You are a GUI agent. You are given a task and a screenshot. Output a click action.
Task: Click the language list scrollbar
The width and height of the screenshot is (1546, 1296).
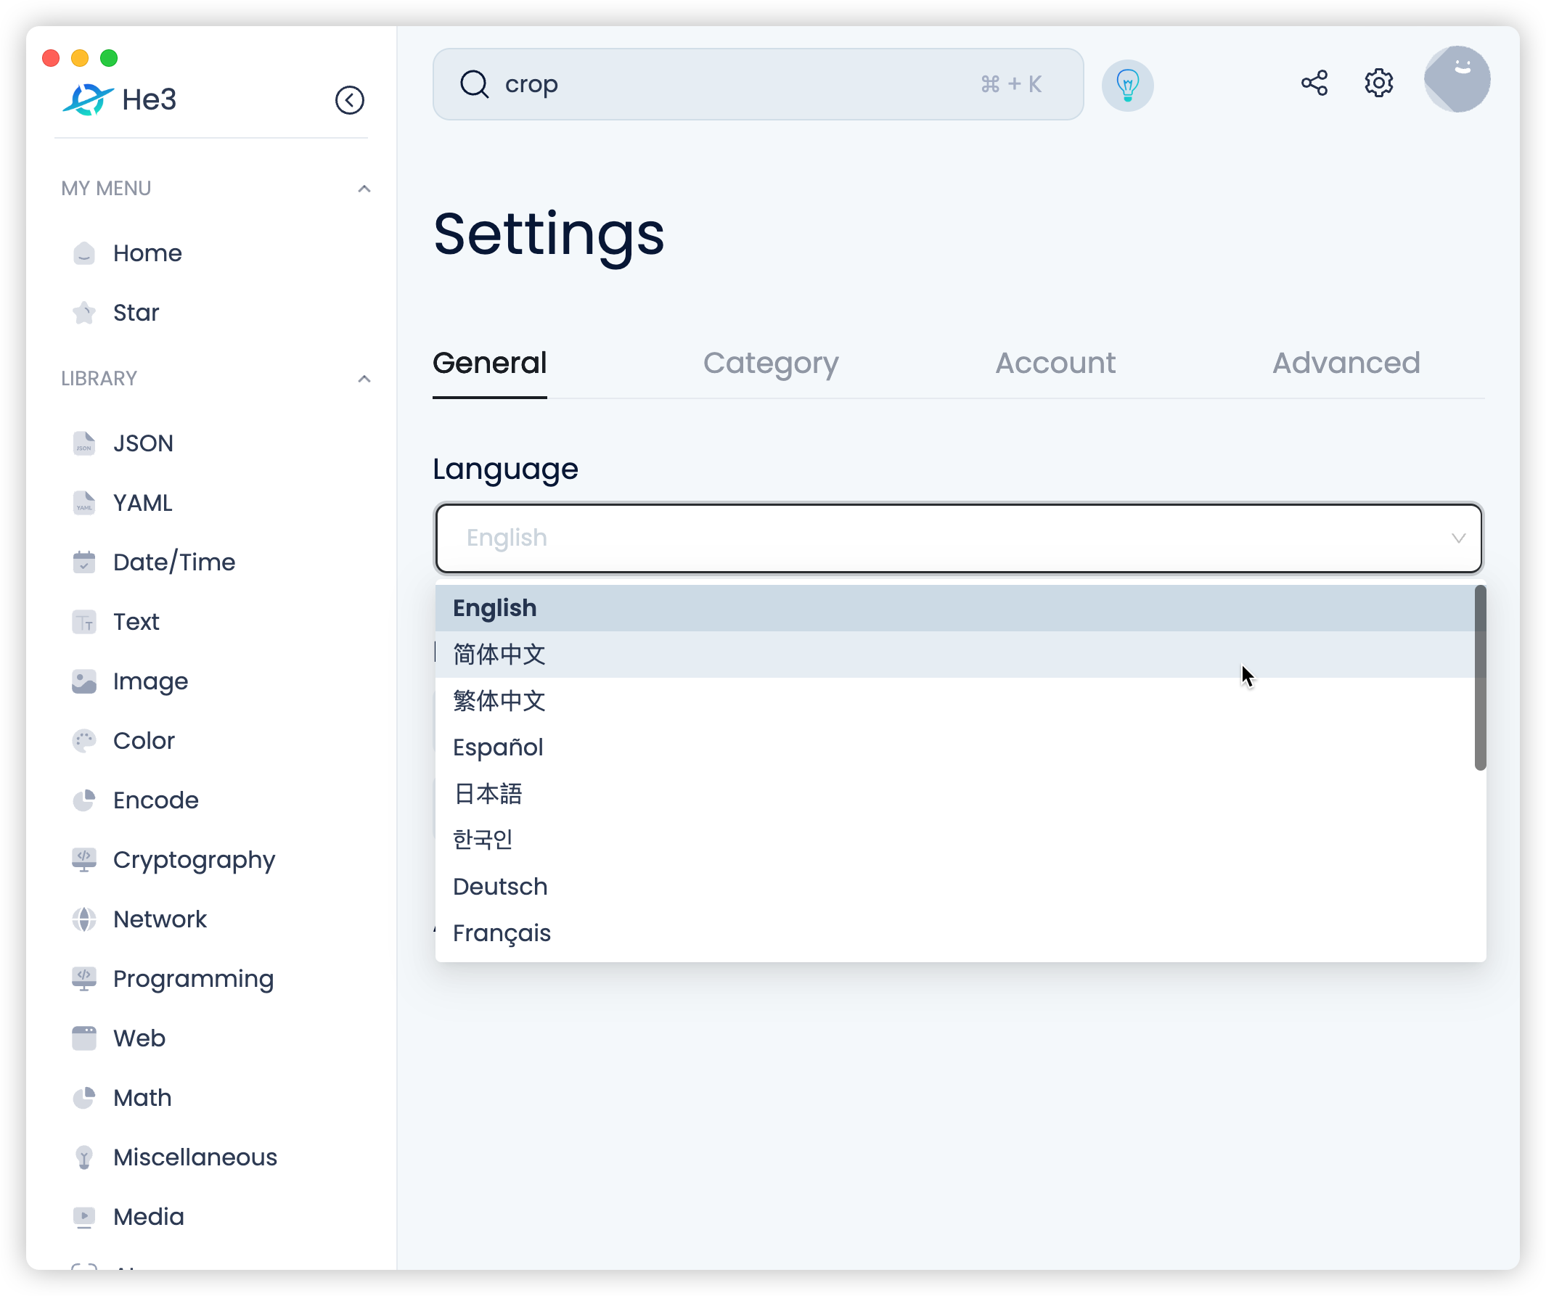tap(1480, 677)
